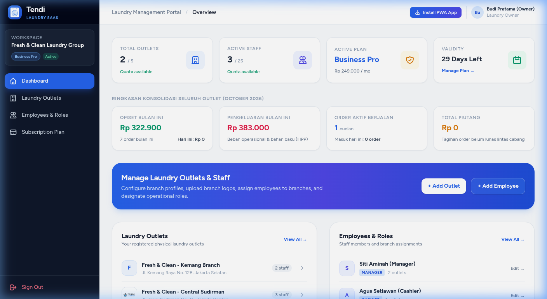The width and height of the screenshot is (547, 299).
Task: Click the Active Staff people icon
Action: pyautogui.click(x=303, y=60)
